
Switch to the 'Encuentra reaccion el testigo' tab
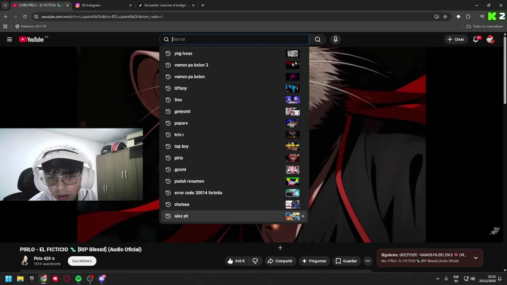coord(166,5)
